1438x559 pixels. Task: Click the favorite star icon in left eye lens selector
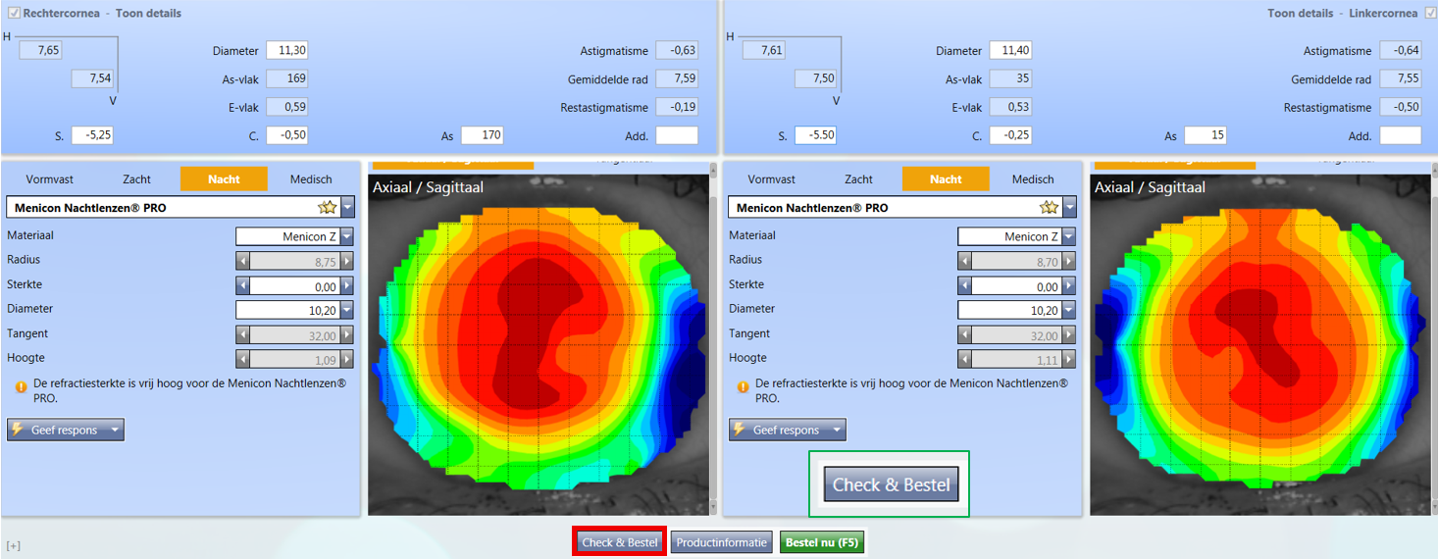[x=1049, y=208]
